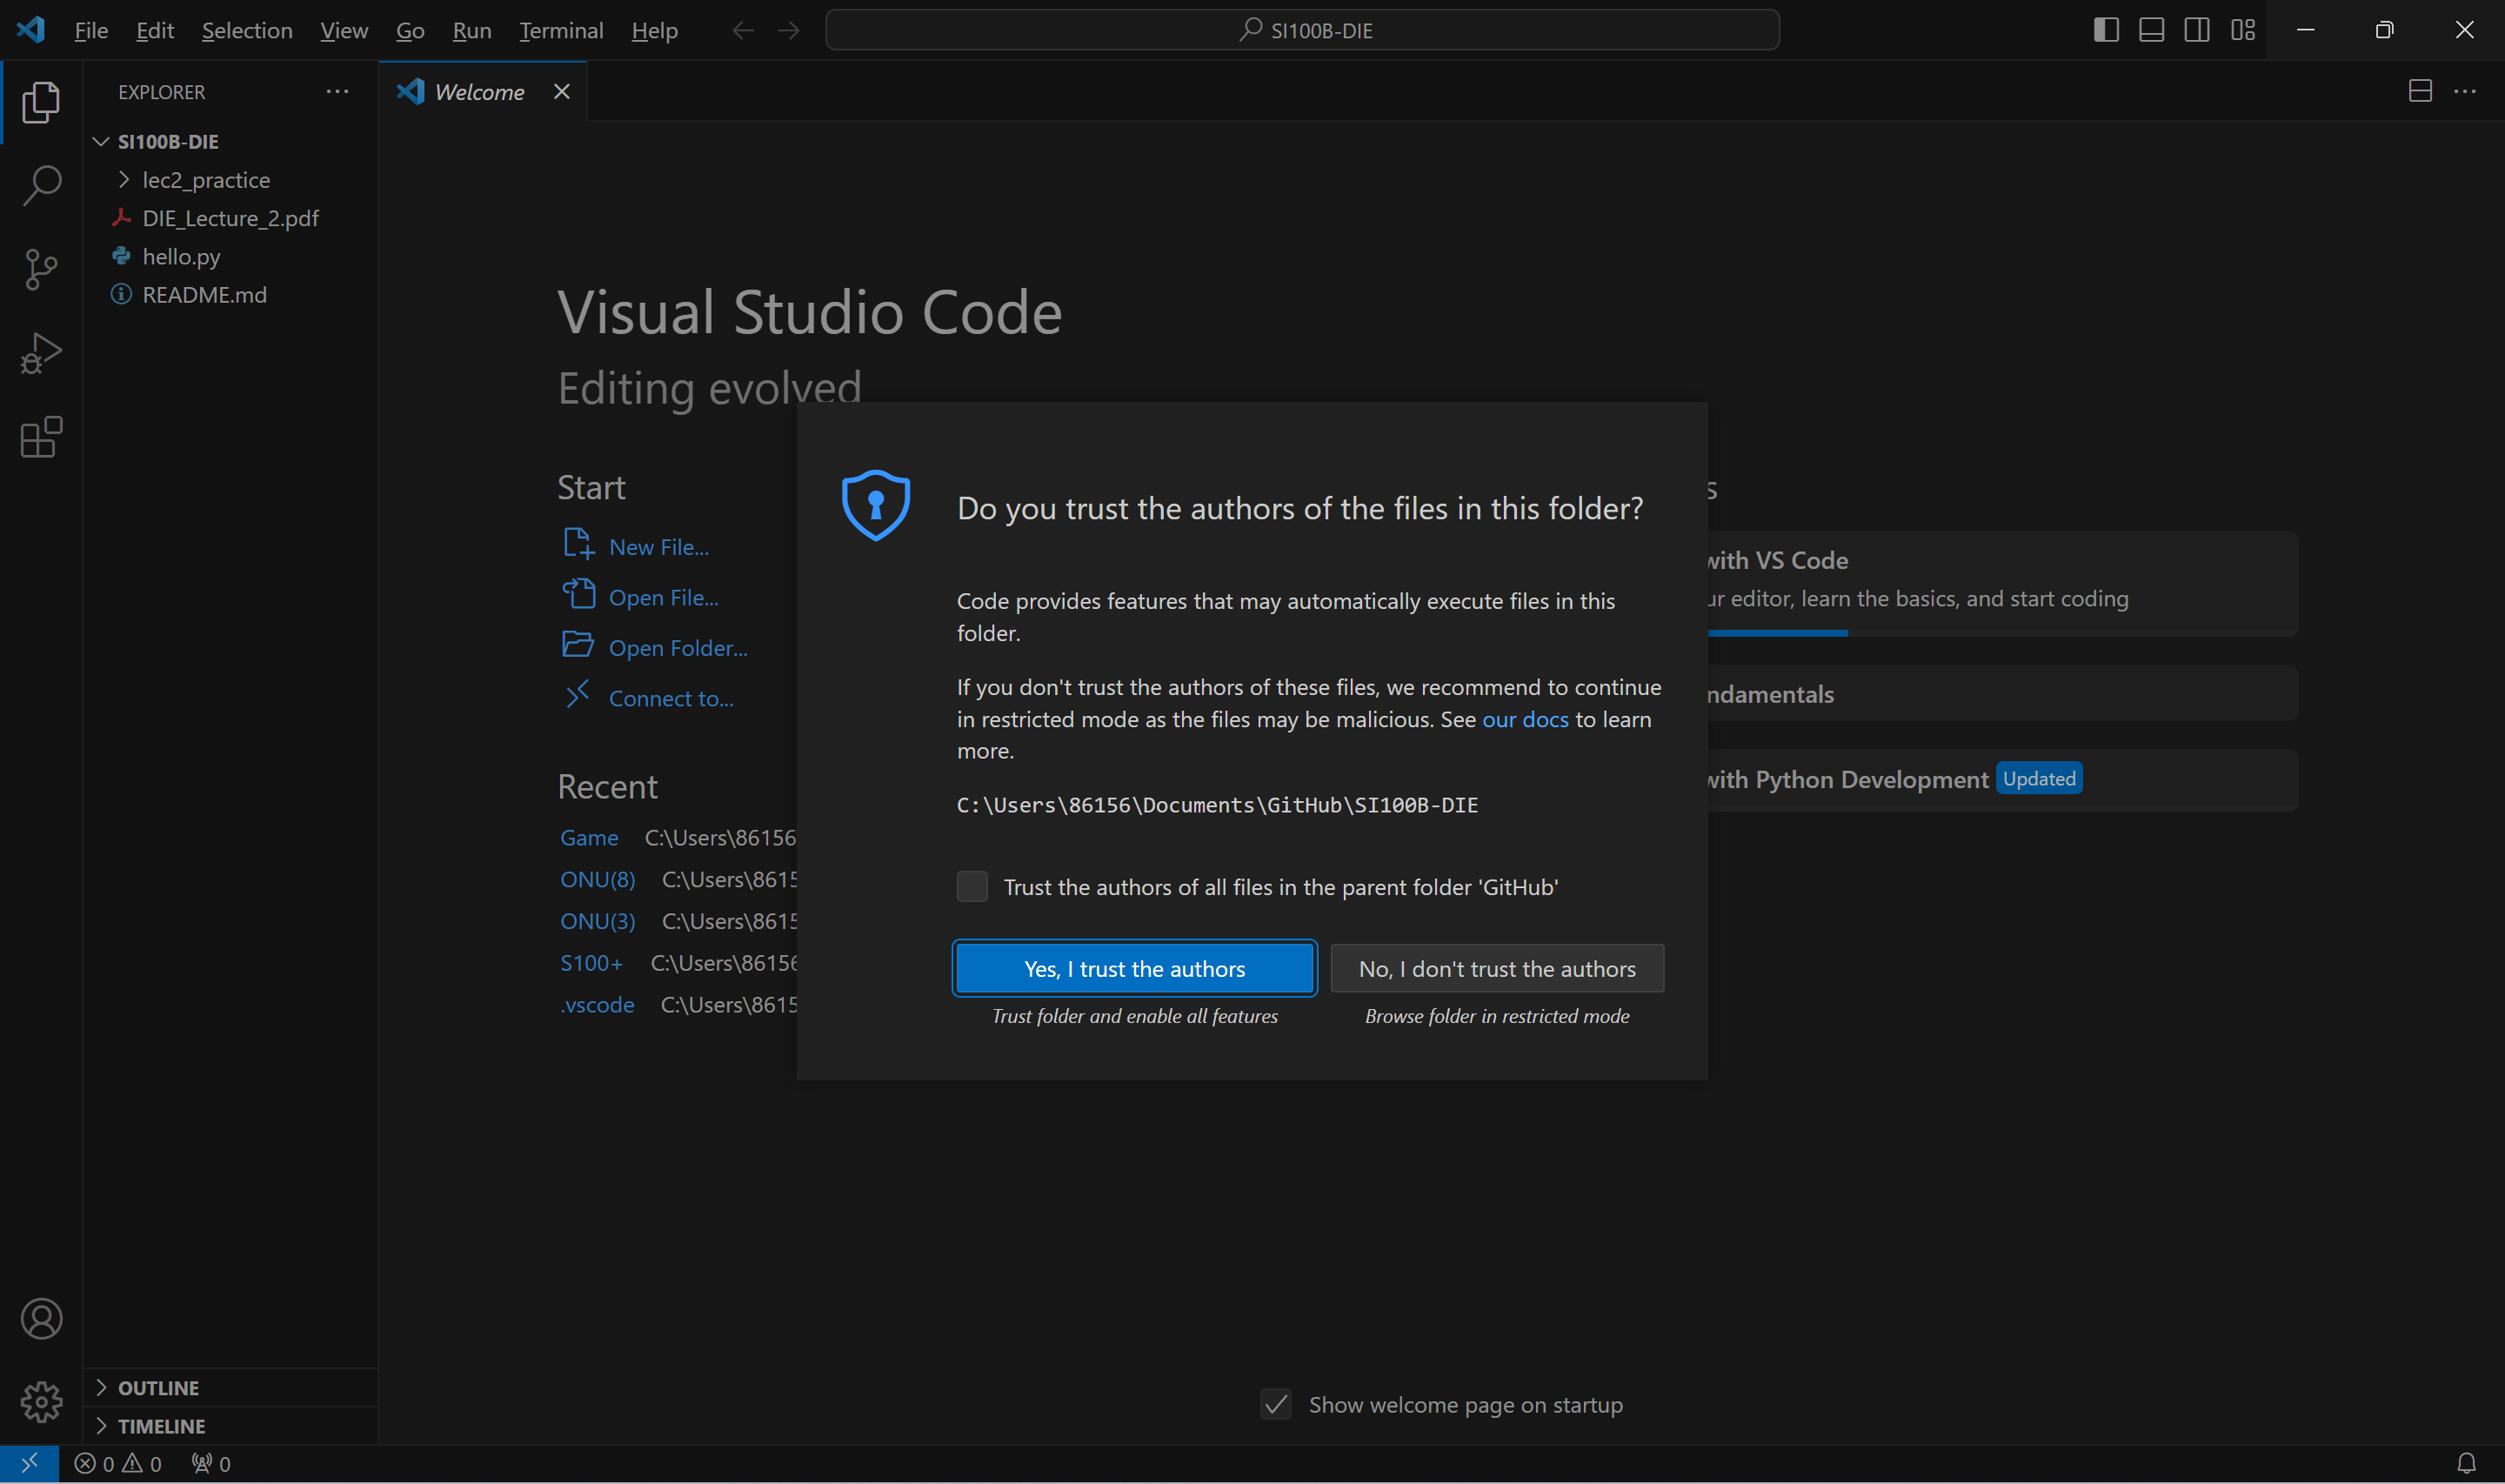Viewport: 2505px width, 1484px height.
Task: Go forward with navigation arrow
Action: [x=789, y=31]
